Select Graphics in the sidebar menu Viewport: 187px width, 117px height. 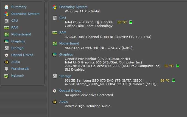click(18, 41)
